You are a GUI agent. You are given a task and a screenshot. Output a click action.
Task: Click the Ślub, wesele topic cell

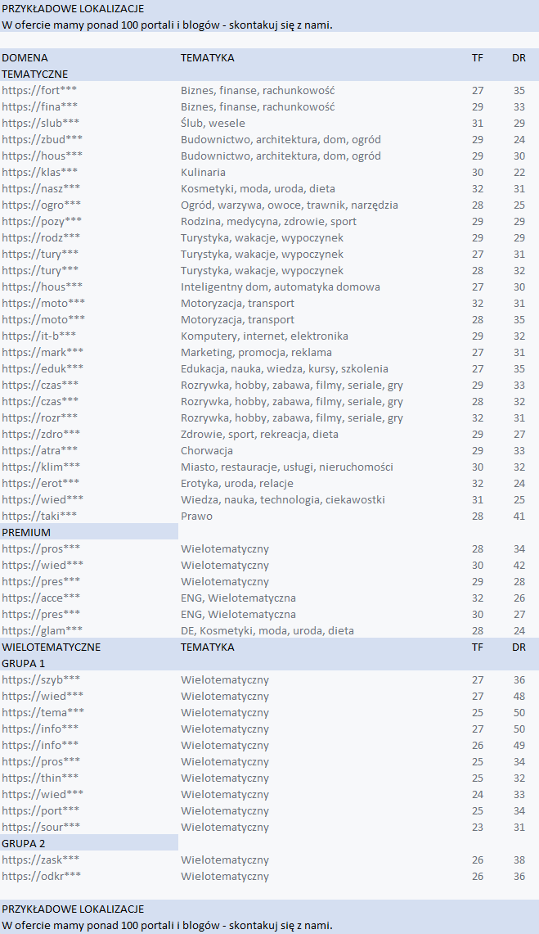click(x=214, y=123)
